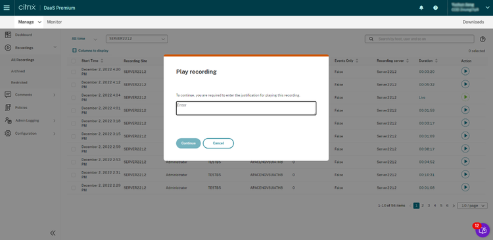Play the 2:31 PM recording
493x240 pixels.
pos(465,174)
